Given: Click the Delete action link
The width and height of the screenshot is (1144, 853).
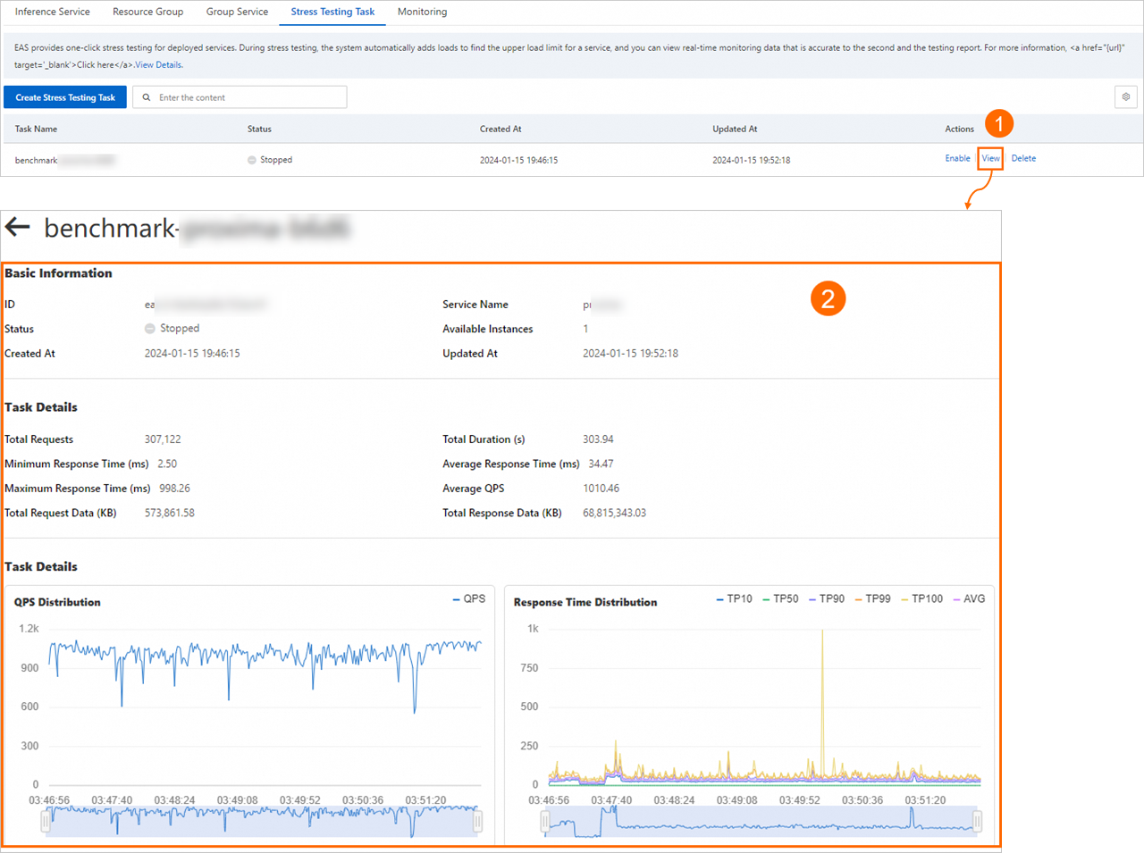Looking at the screenshot, I should click(x=1023, y=158).
